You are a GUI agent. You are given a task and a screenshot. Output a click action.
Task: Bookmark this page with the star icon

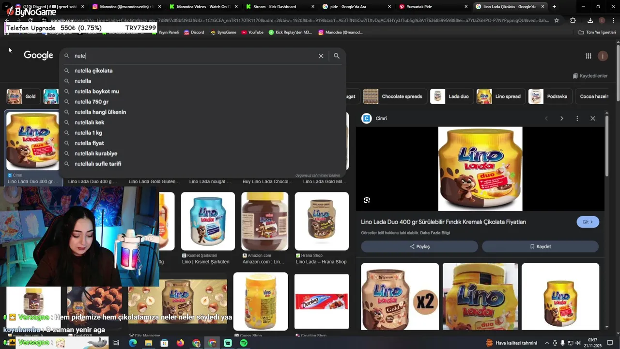click(557, 20)
